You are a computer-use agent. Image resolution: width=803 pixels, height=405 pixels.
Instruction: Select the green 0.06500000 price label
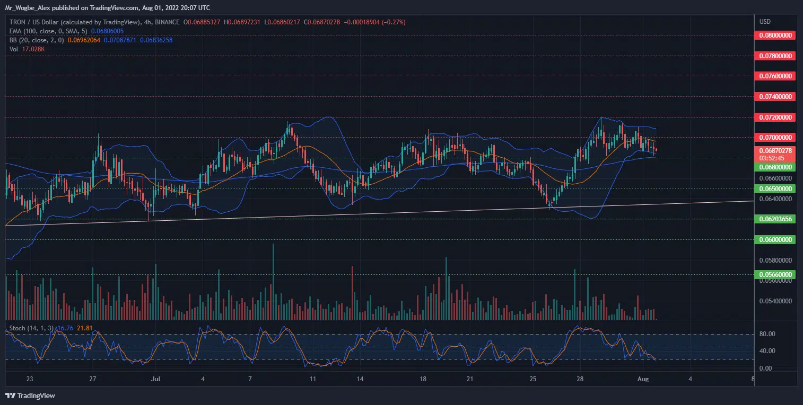pos(774,188)
